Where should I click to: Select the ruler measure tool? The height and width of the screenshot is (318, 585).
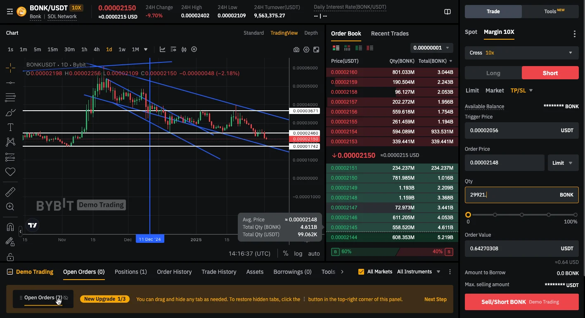tap(10, 192)
